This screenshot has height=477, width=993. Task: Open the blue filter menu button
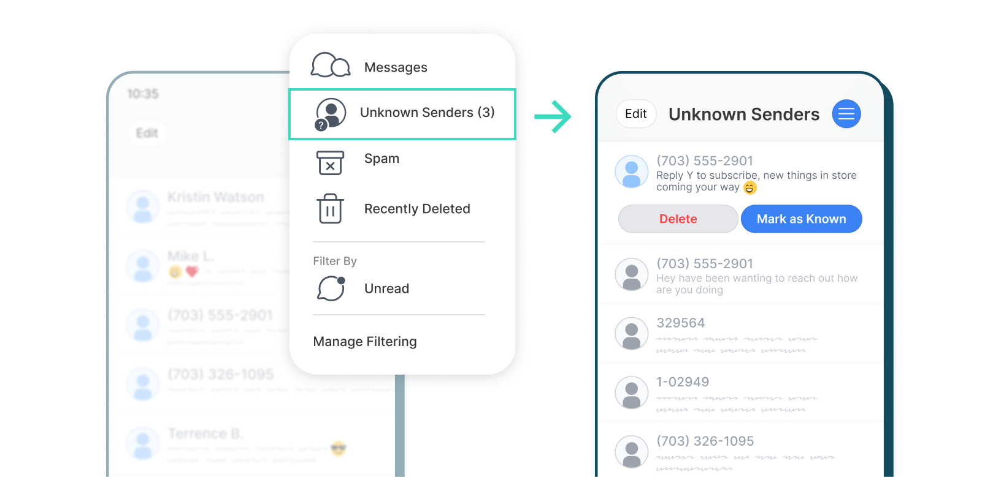(846, 114)
